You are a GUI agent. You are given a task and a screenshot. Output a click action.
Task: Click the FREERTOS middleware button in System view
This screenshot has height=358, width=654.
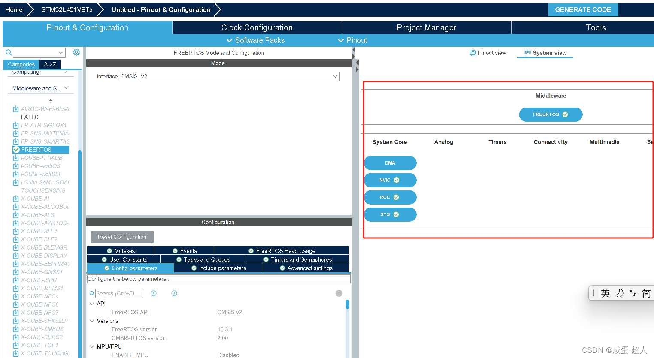[x=551, y=114]
